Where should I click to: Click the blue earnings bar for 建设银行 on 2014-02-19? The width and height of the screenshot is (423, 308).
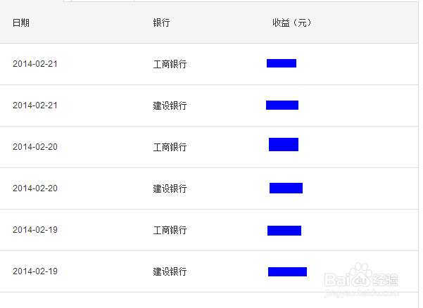point(287,271)
